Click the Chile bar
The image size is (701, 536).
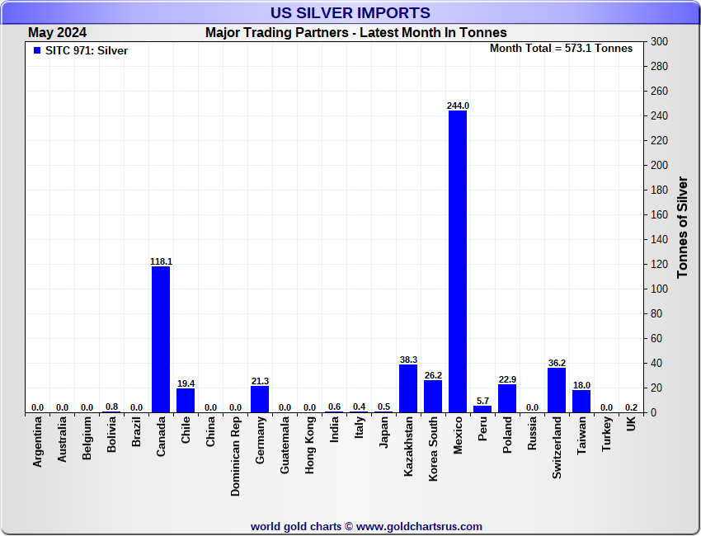186,400
